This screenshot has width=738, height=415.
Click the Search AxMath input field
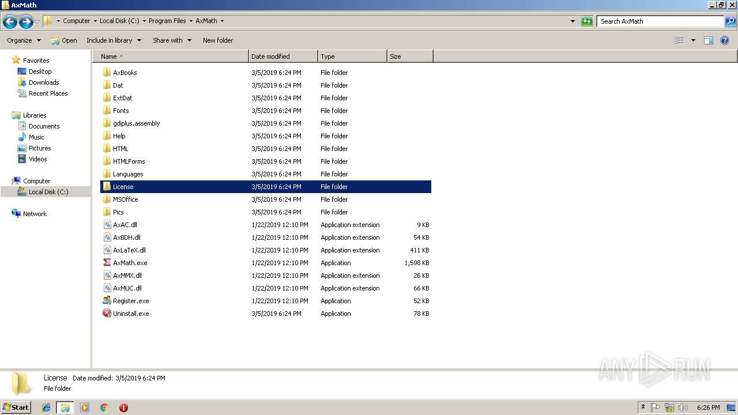click(661, 21)
